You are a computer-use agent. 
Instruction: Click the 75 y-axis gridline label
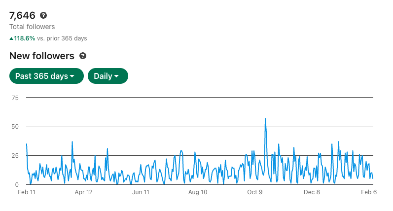15,98
